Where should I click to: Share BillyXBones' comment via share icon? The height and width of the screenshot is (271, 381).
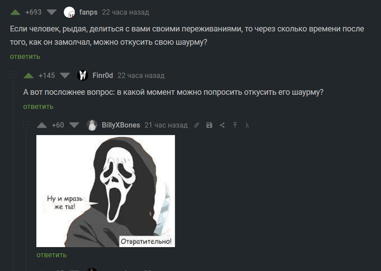pyautogui.click(x=222, y=125)
